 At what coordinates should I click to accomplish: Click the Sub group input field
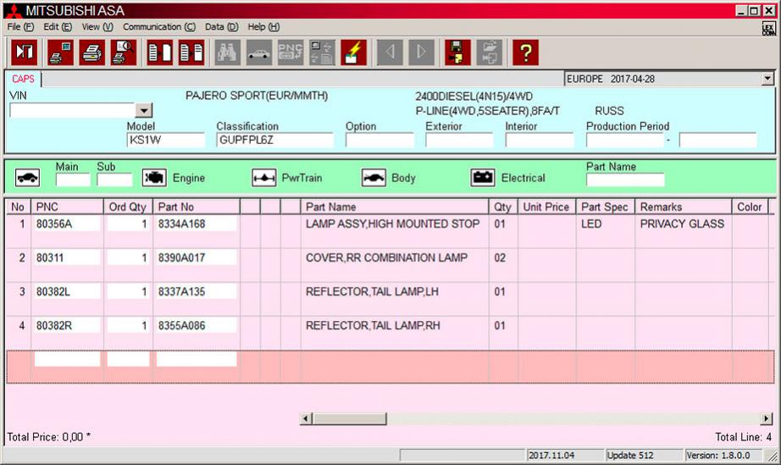click(114, 180)
